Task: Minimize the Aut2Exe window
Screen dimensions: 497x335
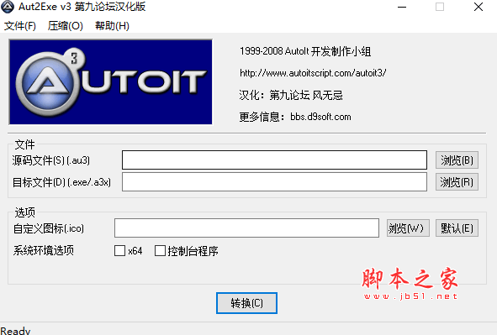Action: (x=402, y=7)
